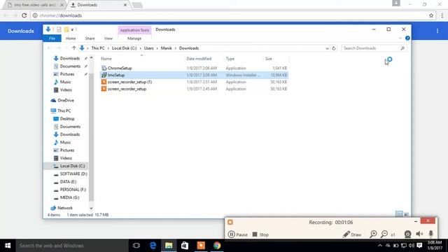Open pinned Documents in Quick access
The image size is (448, 252).
click(x=70, y=66)
